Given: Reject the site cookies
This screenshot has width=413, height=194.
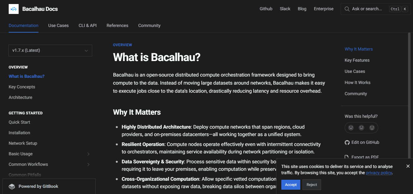Looking at the screenshot, I should [x=311, y=185].
